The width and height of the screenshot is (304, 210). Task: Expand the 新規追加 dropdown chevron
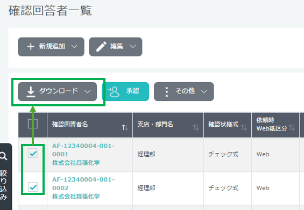click(x=74, y=46)
